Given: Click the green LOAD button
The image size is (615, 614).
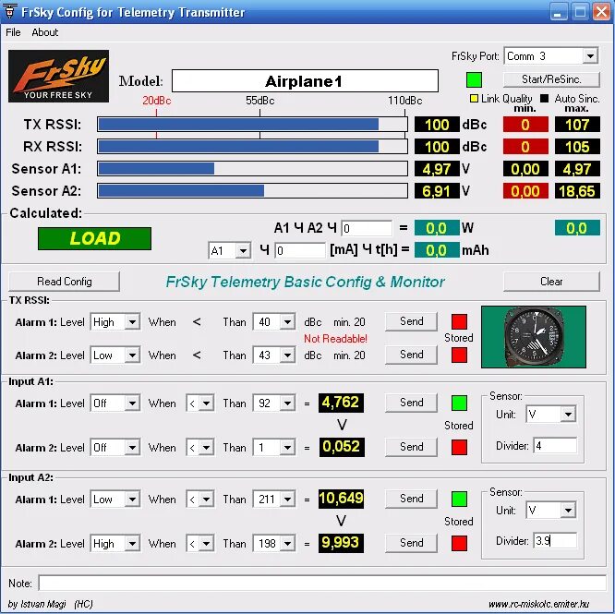Looking at the screenshot, I should click(x=94, y=238).
